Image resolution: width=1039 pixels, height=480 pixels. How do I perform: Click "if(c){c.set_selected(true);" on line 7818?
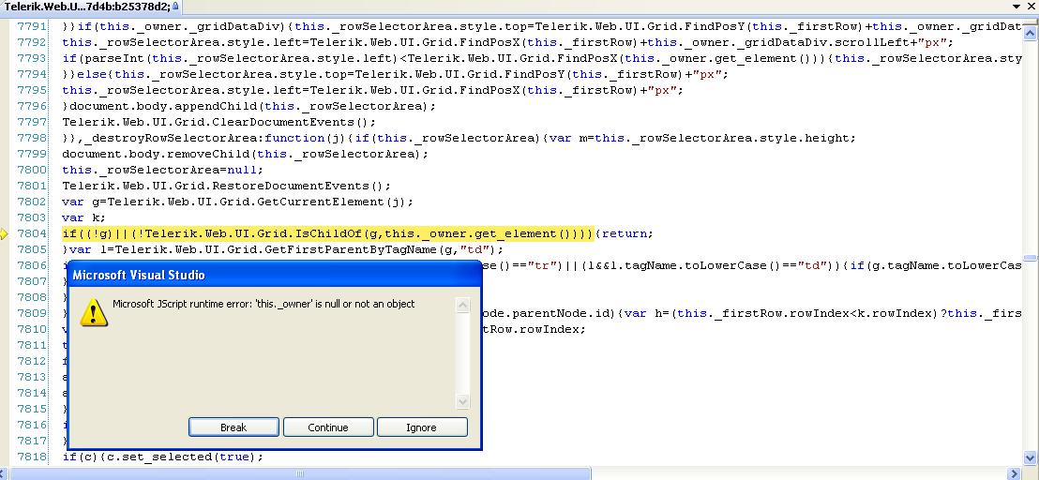click(163, 457)
